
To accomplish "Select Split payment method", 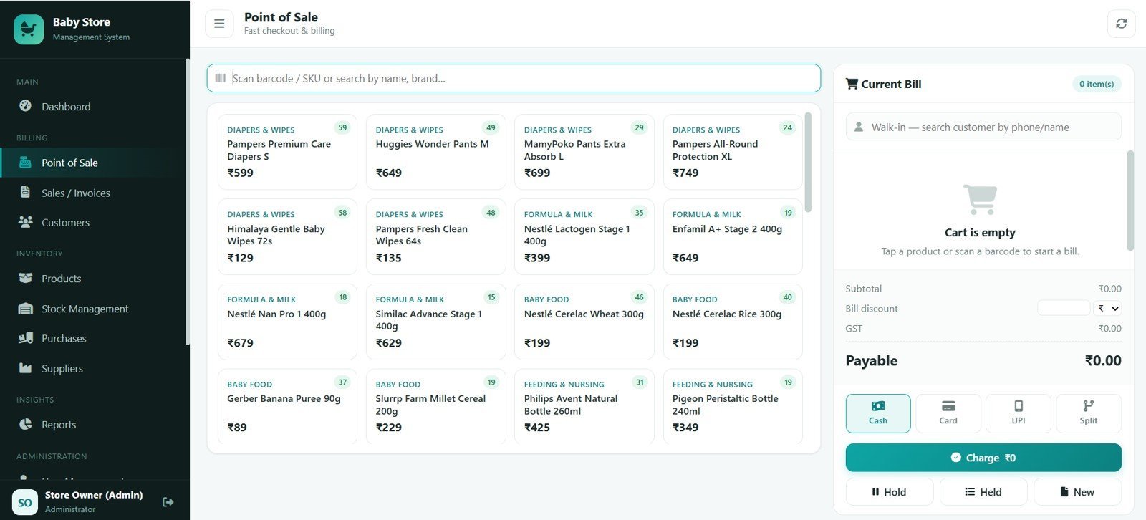I will pyautogui.click(x=1089, y=413).
